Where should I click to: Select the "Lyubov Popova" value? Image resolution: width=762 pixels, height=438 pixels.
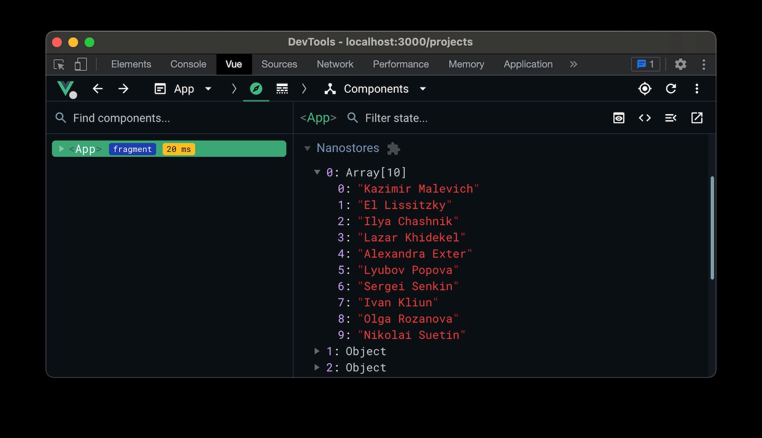pos(408,270)
